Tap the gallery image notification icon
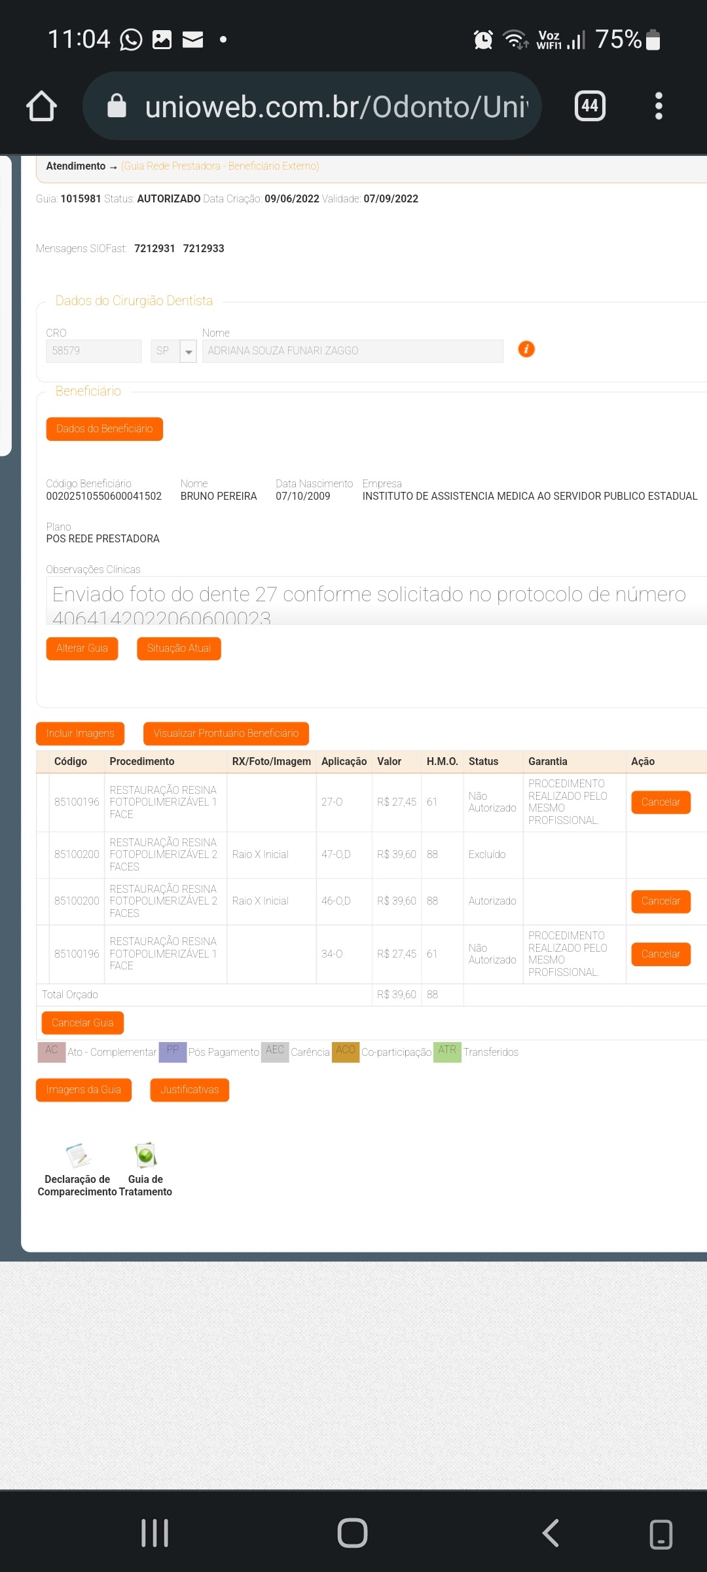This screenshot has width=707, height=1572. (162, 39)
